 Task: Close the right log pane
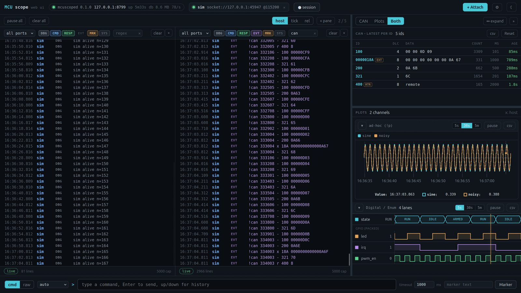pyautogui.click(x=344, y=33)
